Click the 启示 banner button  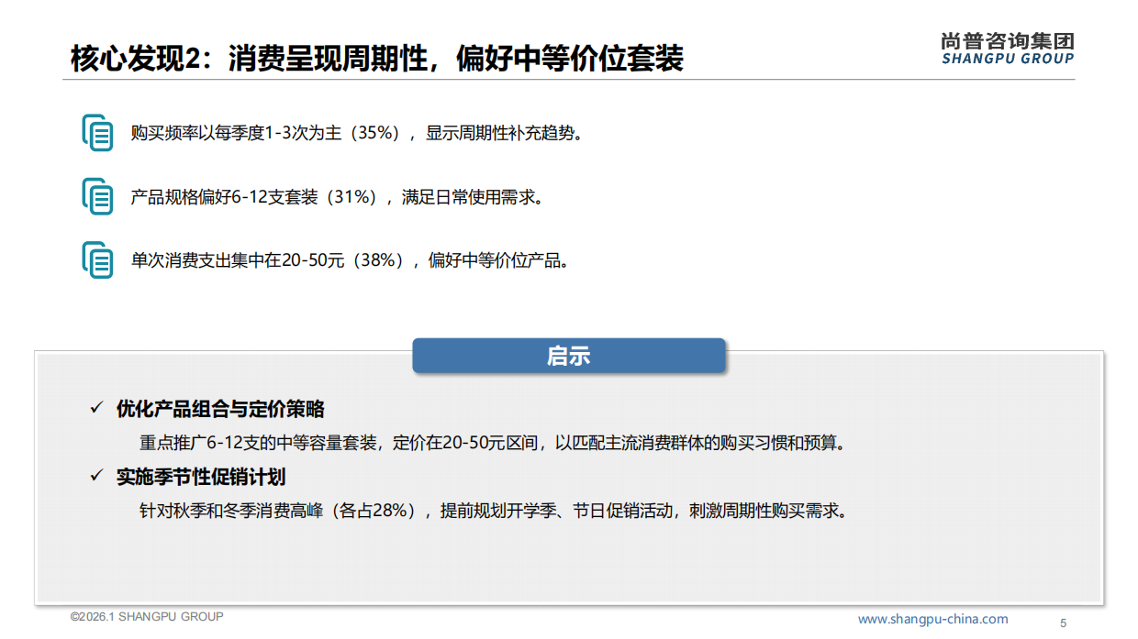569,356
